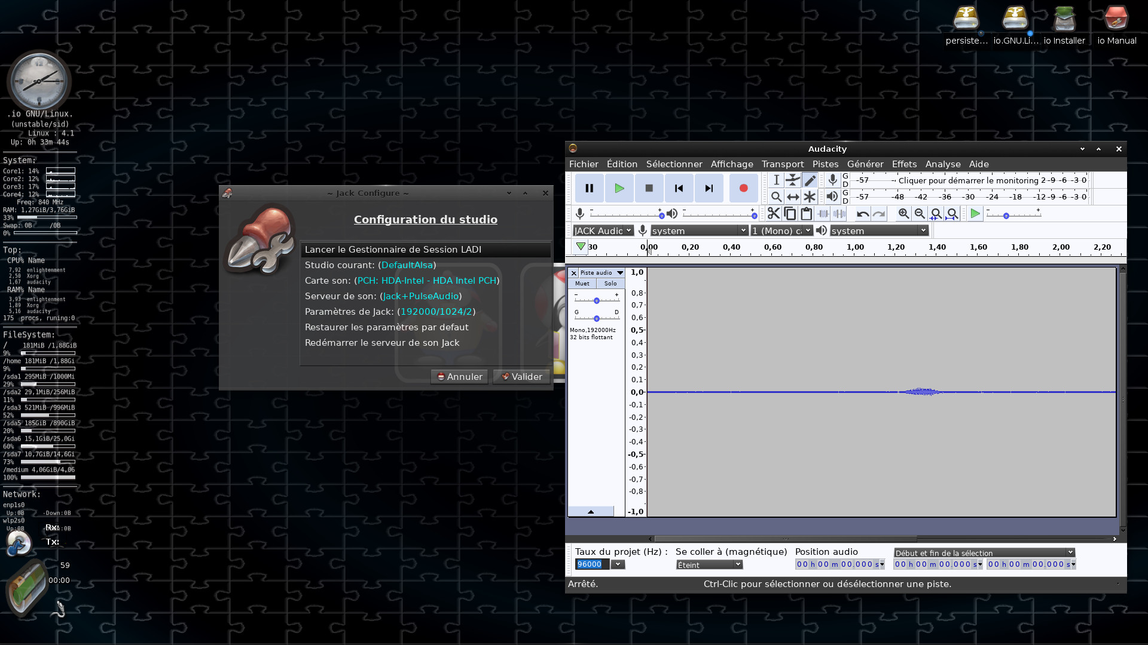Click the playback speed slider knob
Image resolution: width=1148 pixels, height=645 pixels.
click(x=1006, y=216)
